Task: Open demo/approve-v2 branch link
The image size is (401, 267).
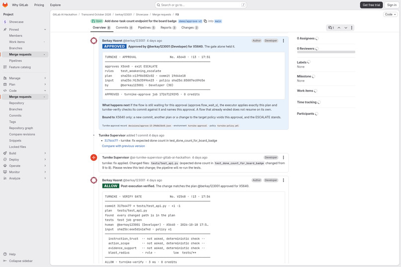Action: click(190, 21)
